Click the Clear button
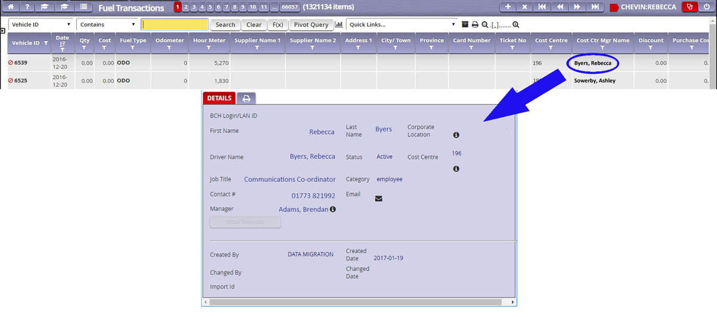 (x=254, y=24)
